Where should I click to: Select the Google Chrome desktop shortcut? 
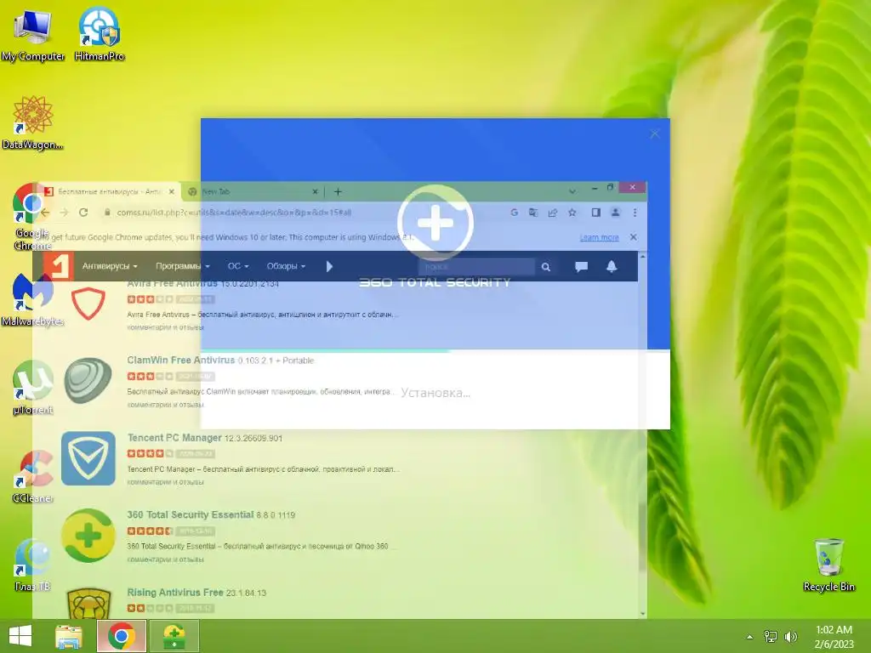click(32, 217)
